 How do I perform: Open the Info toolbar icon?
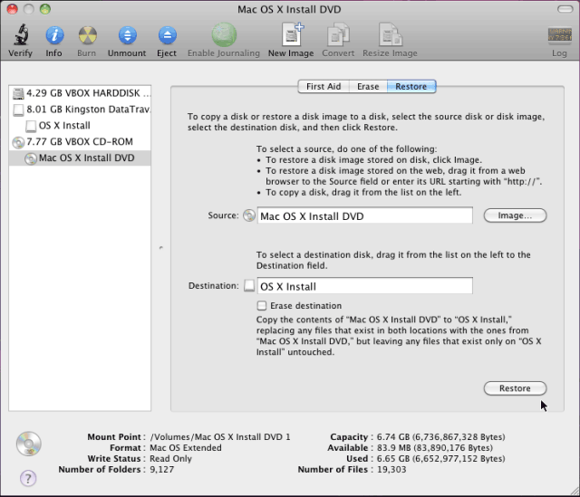[54, 35]
